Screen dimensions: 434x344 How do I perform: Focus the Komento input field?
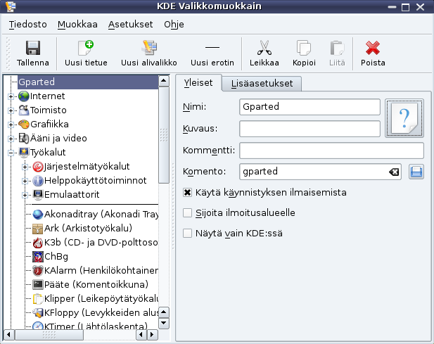click(x=320, y=172)
